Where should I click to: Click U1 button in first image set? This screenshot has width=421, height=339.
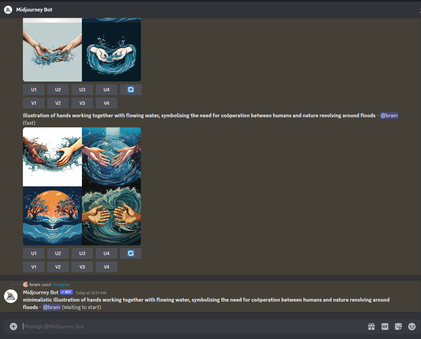34,90
